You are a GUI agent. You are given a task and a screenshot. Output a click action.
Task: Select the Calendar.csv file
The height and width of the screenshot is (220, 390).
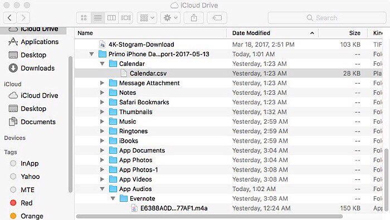pyautogui.click(x=228, y=74)
